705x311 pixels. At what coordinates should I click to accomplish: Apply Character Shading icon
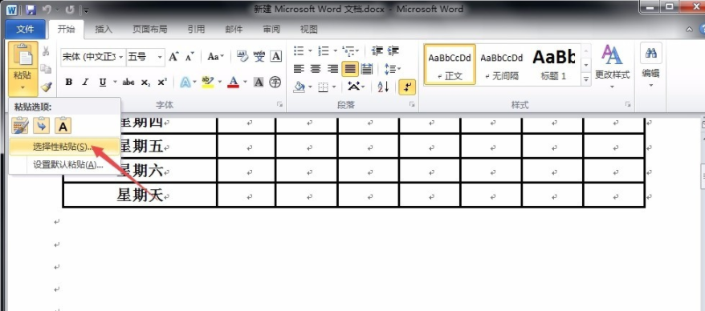tap(259, 82)
